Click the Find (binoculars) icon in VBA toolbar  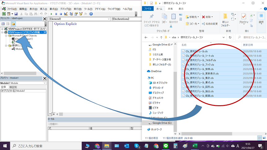(36, 14)
